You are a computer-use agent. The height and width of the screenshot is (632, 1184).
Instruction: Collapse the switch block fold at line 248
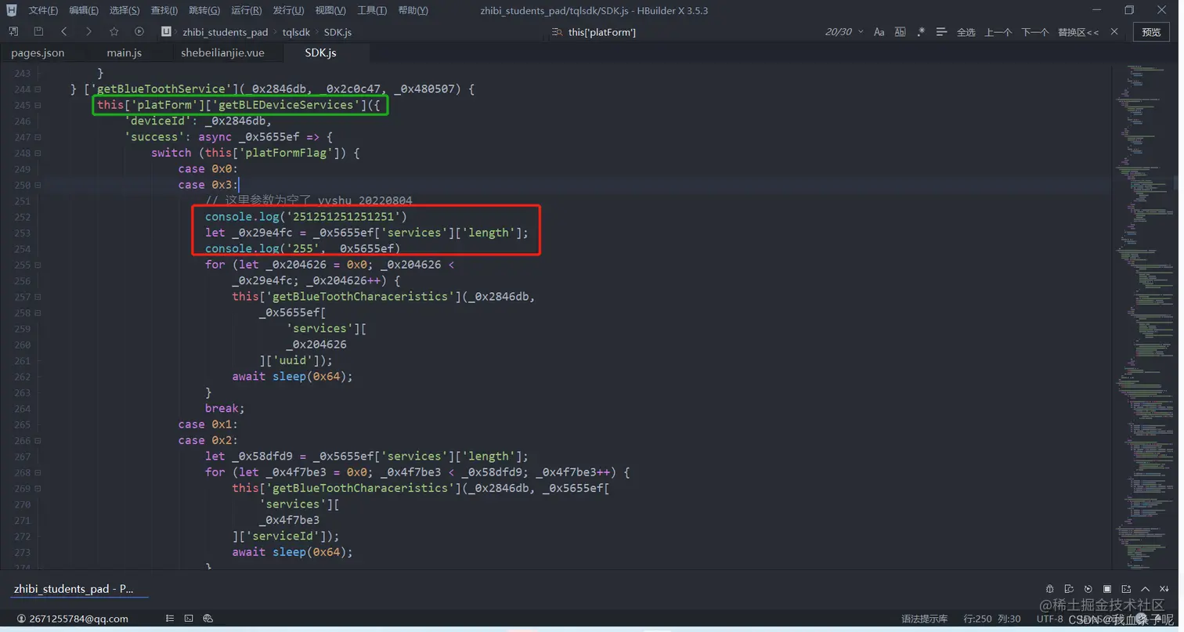38,153
